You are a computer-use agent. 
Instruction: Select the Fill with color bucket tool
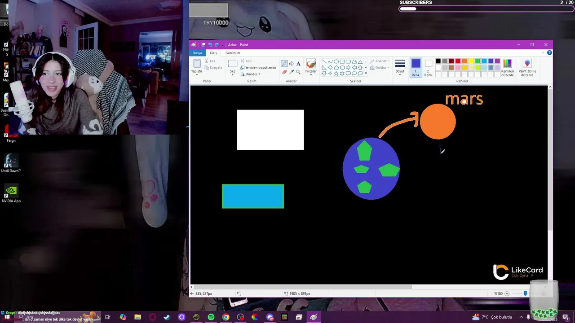point(291,64)
